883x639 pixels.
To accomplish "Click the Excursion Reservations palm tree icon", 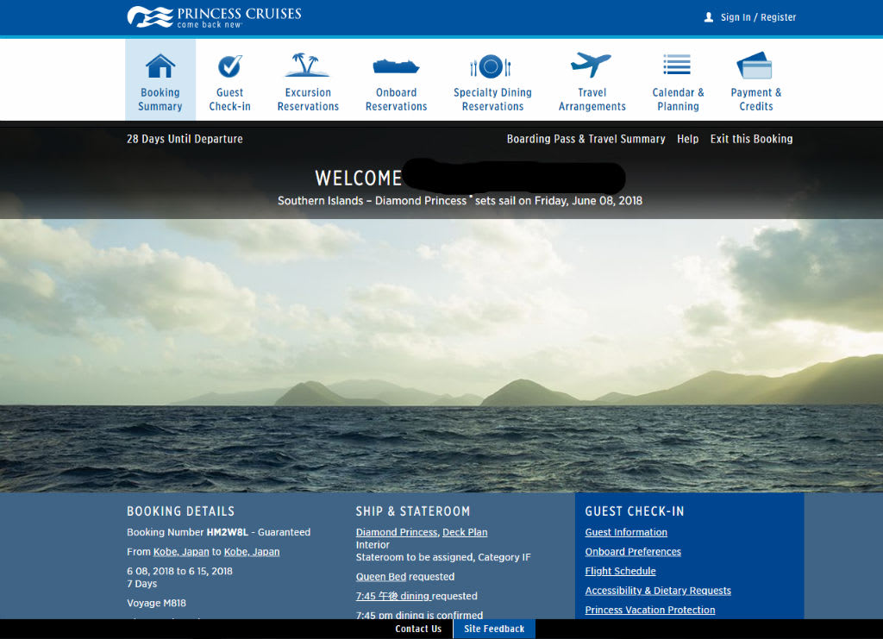I will pos(307,65).
